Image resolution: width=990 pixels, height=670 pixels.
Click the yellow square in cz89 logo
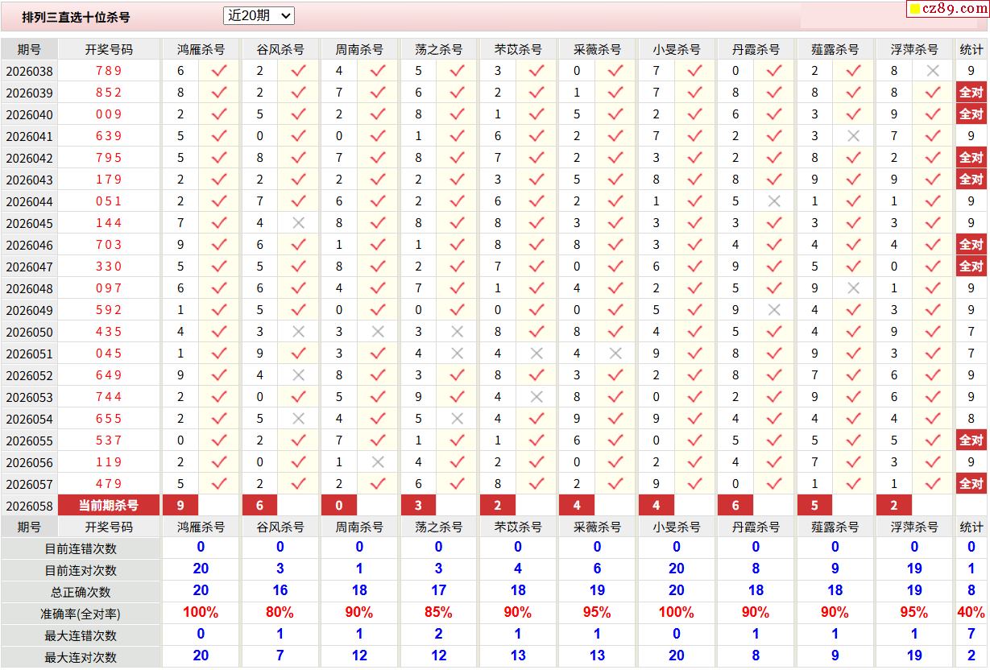point(915,10)
